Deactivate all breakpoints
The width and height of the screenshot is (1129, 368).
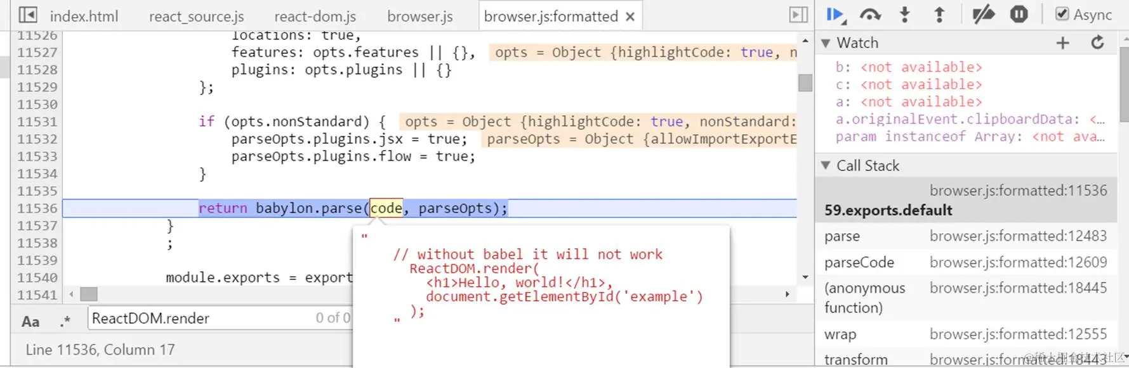pos(984,15)
